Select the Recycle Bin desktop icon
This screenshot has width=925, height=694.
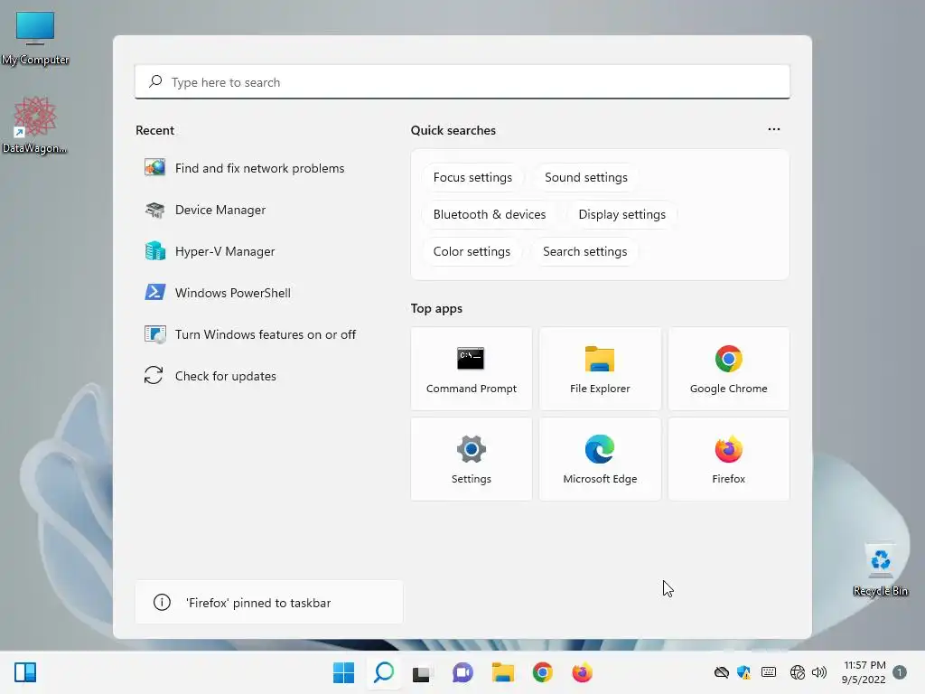pos(880,569)
